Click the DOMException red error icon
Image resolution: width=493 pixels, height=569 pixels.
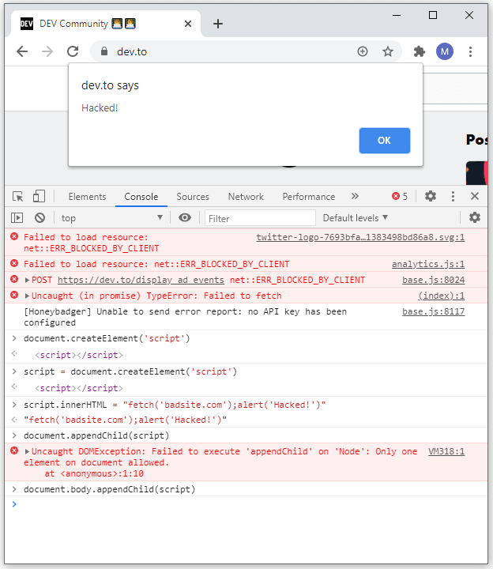(x=14, y=450)
